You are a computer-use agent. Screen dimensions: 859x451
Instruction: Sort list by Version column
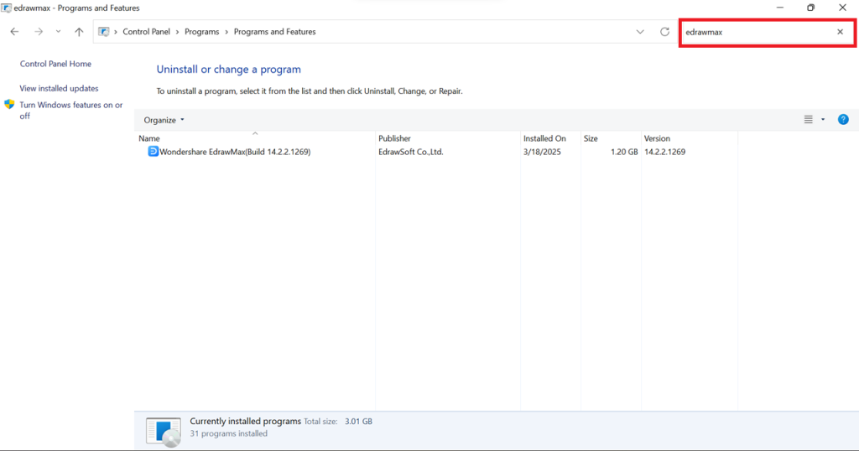point(690,138)
